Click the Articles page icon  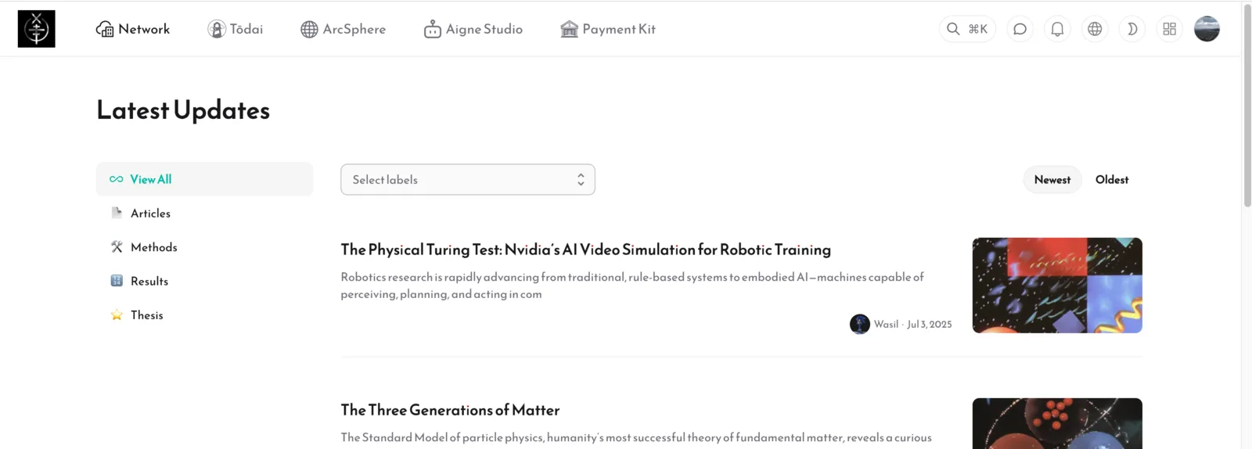[x=117, y=213]
